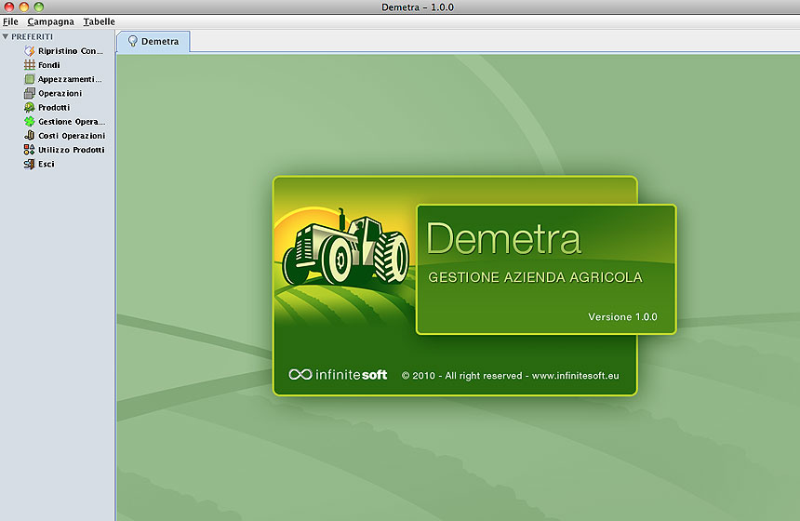The image size is (800, 521).
Task: Click the Esci exit icon
Action: pyautogui.click(x=29, y=164)
